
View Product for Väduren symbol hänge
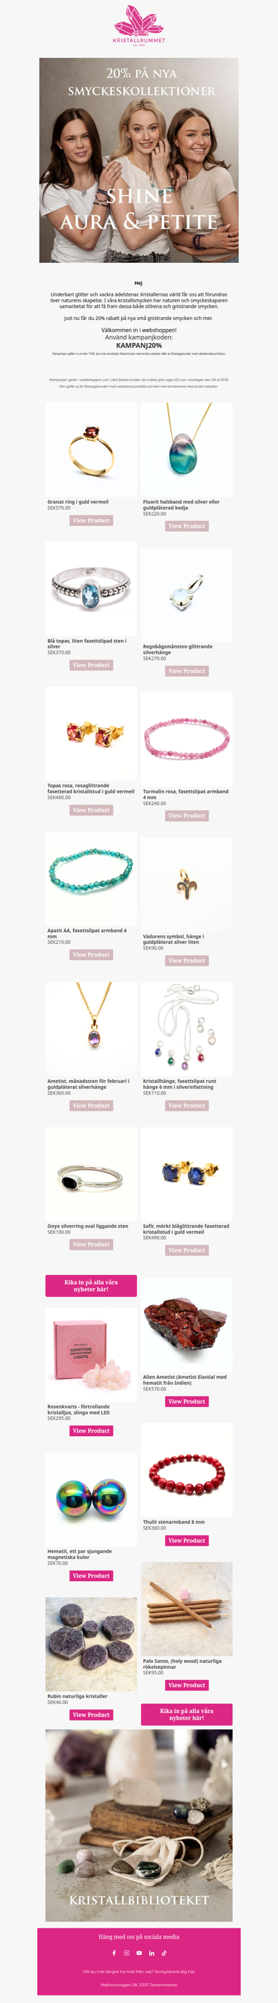pos(187,960)
